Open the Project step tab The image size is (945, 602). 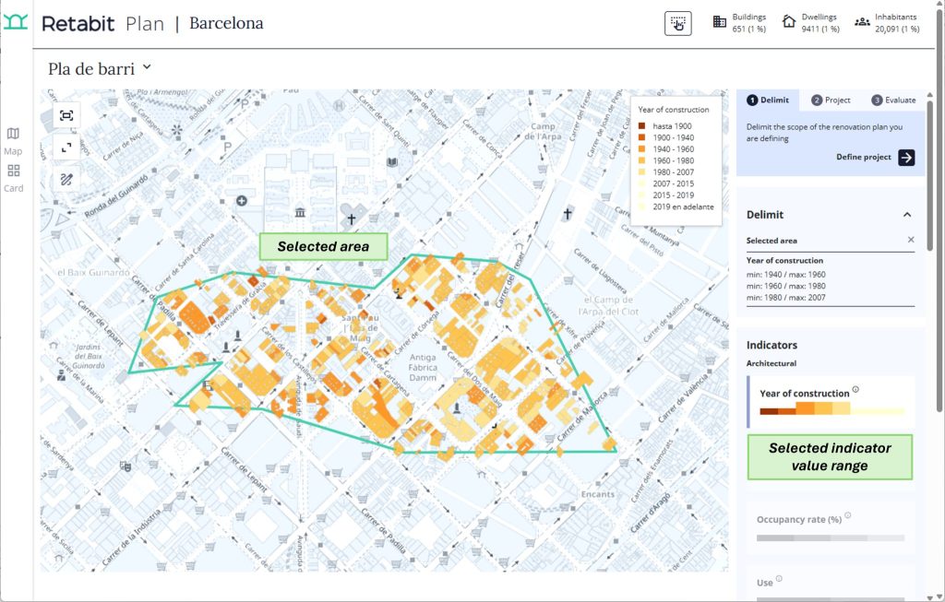pyautogui.click(x=831, y=100)
